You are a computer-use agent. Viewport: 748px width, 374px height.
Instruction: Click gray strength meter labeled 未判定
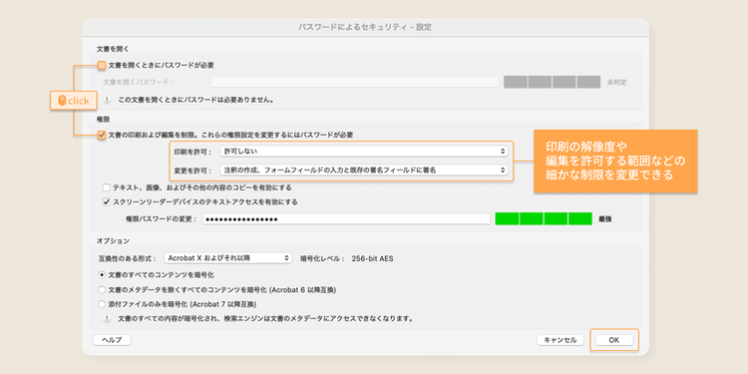[x=552, y=82]
